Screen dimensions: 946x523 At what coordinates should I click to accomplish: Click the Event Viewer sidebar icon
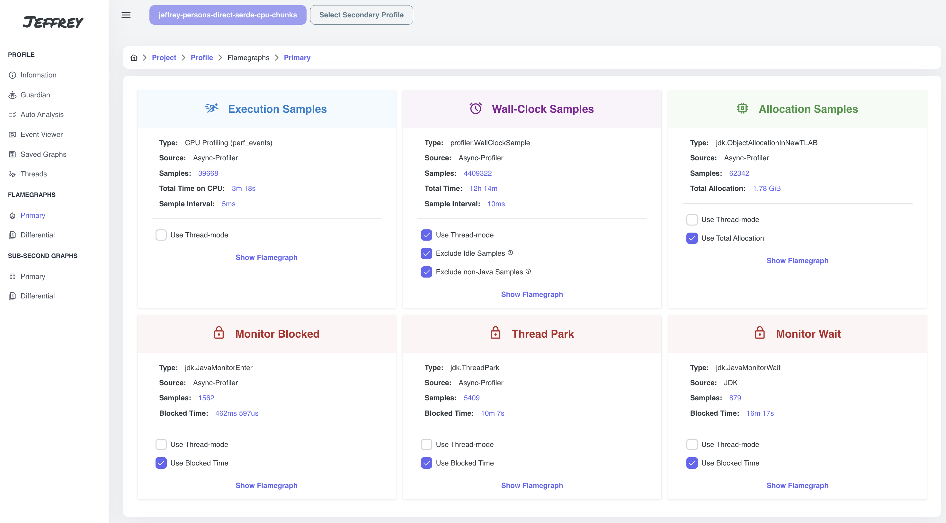coord(13,134)
